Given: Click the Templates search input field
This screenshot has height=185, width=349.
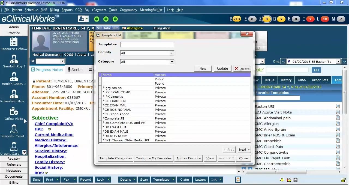Looking at the screenshot, I should pyautogui.click(x=147, y=44).
